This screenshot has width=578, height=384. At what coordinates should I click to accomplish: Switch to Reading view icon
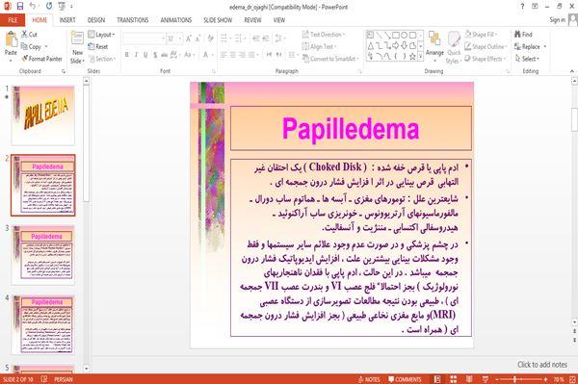coord(469,379)
